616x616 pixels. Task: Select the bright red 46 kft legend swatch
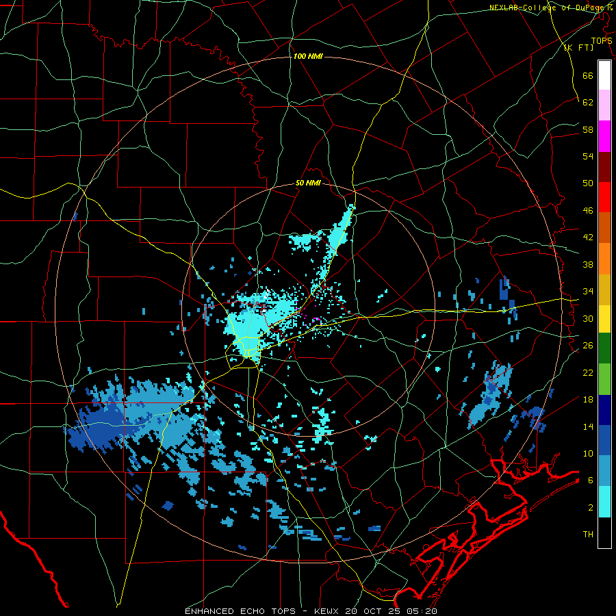click(x=604, y=197)
